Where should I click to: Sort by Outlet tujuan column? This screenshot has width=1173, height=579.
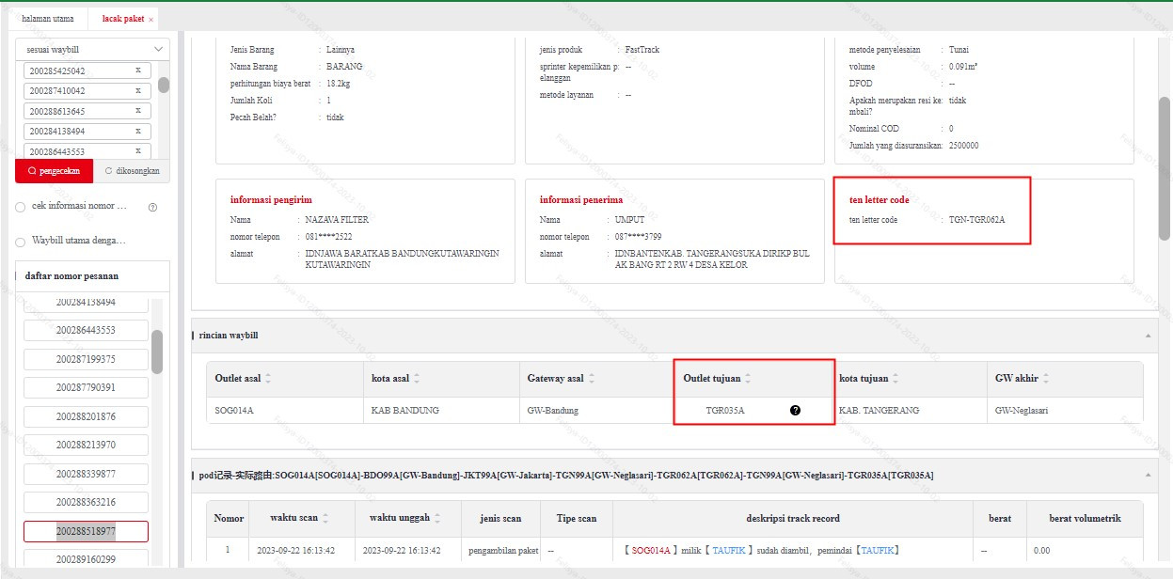(x=748, y=379)
